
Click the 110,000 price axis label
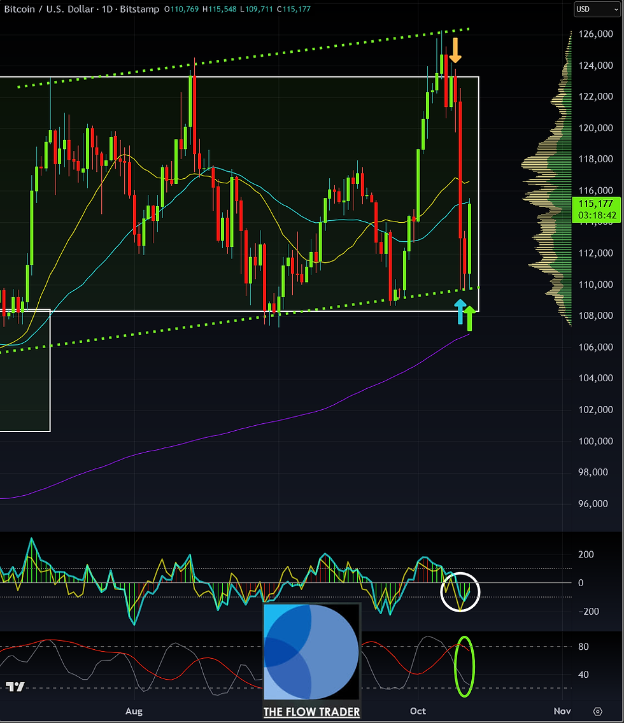coord(595,284)
